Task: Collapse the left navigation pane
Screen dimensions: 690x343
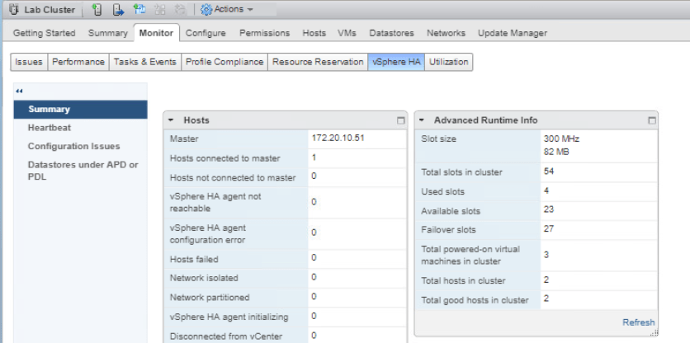Action: click(x=19, y=91)
